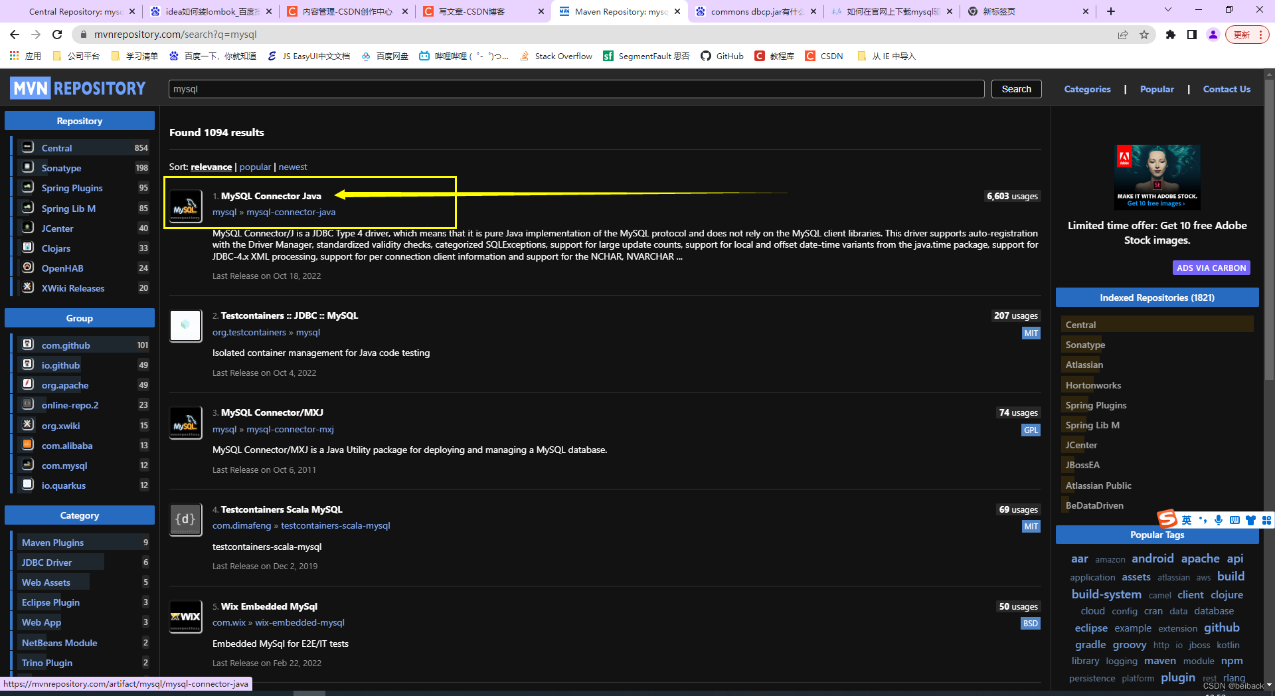Open the SegmentFault bookmark
The image size is (1275, 696).
(646, 56)
